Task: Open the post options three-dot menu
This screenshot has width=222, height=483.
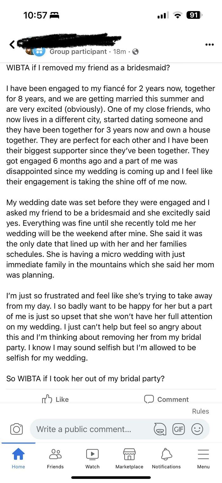Action: 209,45
